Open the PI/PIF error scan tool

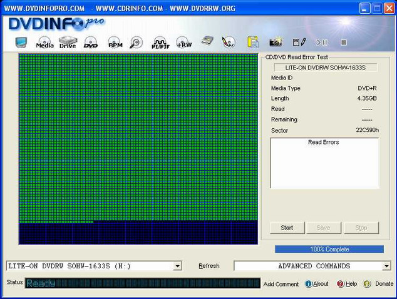click(160, 43)
